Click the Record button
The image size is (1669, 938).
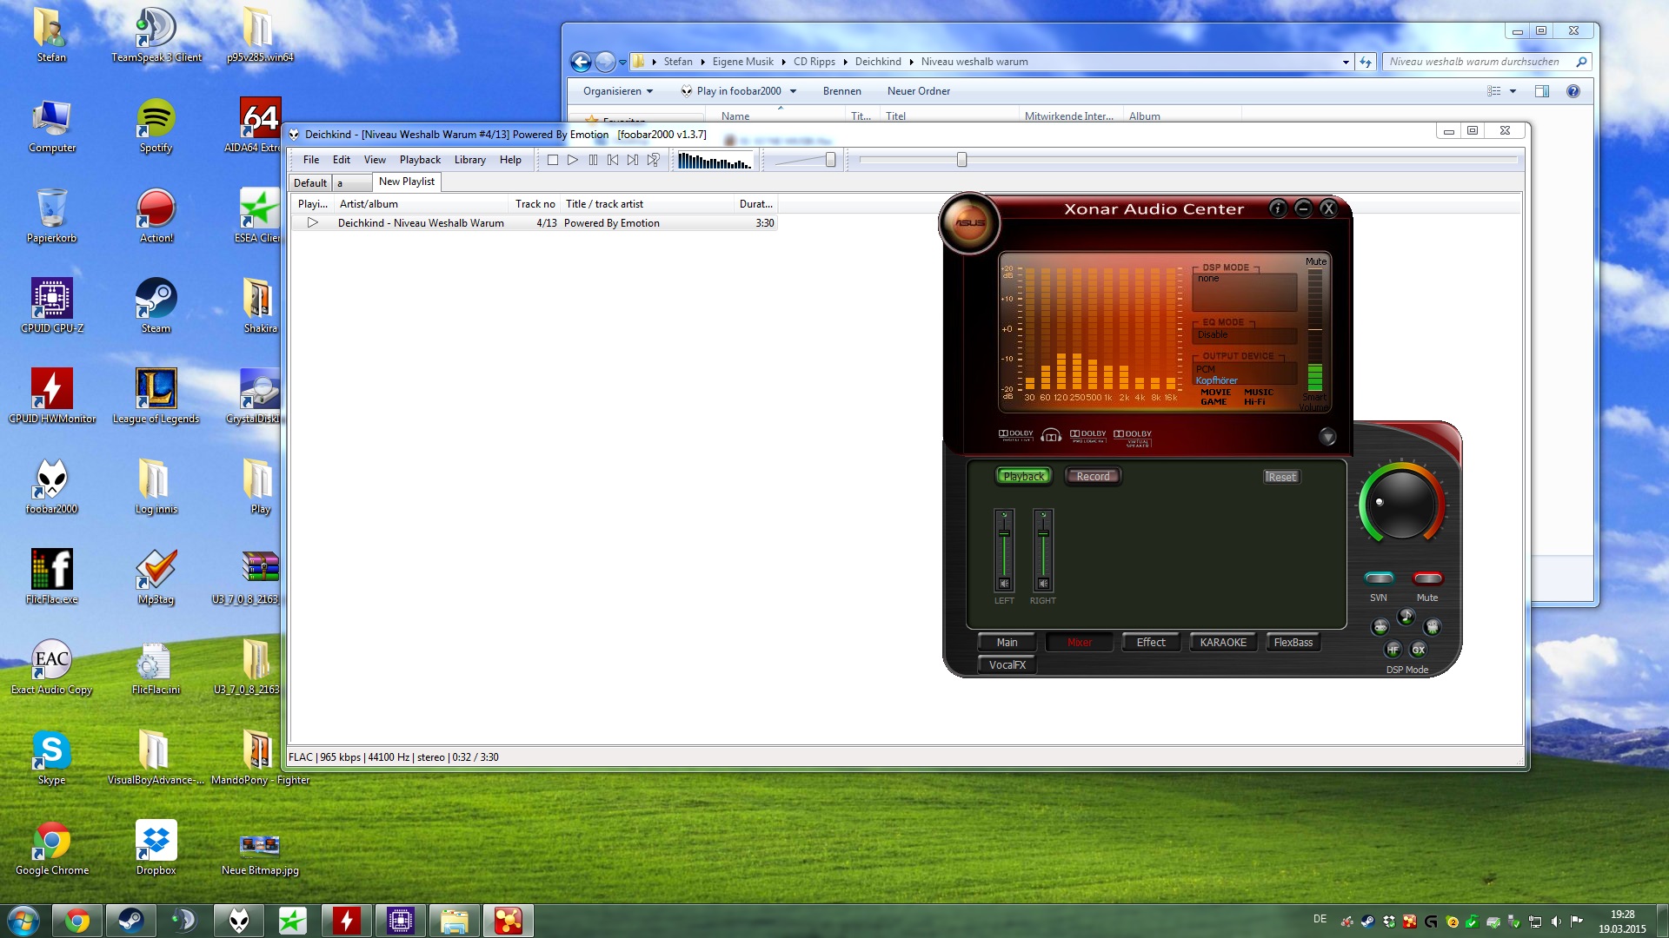point(1093,477)
